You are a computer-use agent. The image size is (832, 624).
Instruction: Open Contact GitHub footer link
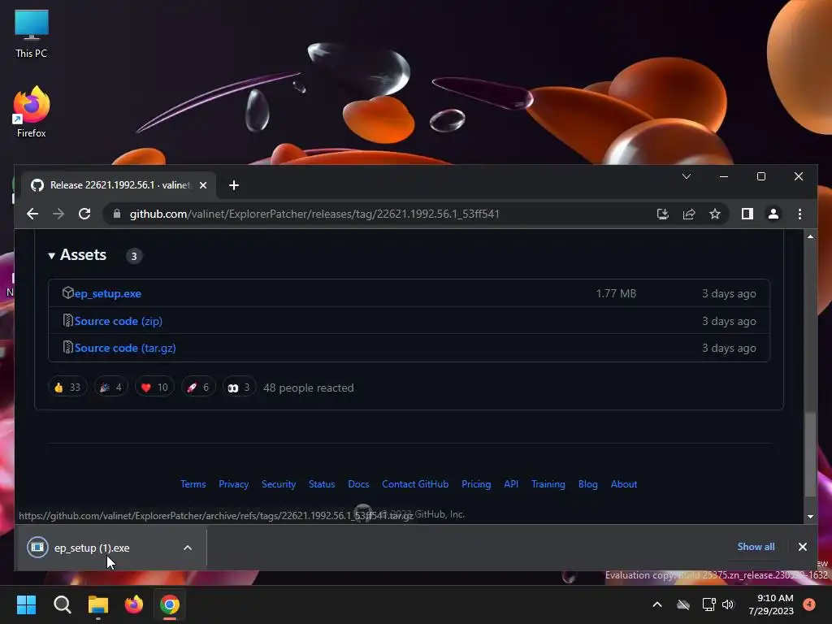pos(415,484)
